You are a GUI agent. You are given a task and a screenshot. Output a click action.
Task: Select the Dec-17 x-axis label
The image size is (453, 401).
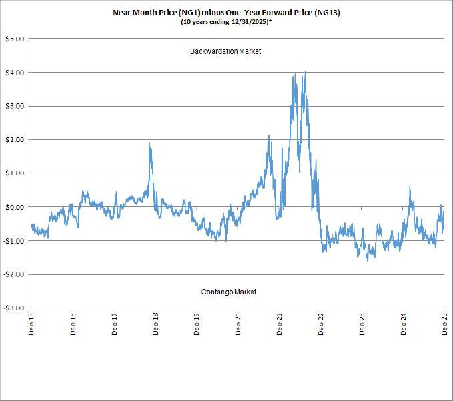point(114,322)
